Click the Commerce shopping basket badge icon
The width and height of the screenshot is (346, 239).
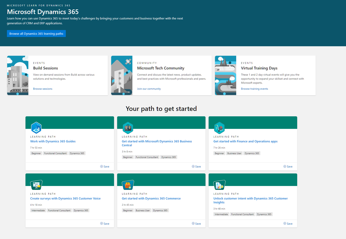[x=128, y=185]
